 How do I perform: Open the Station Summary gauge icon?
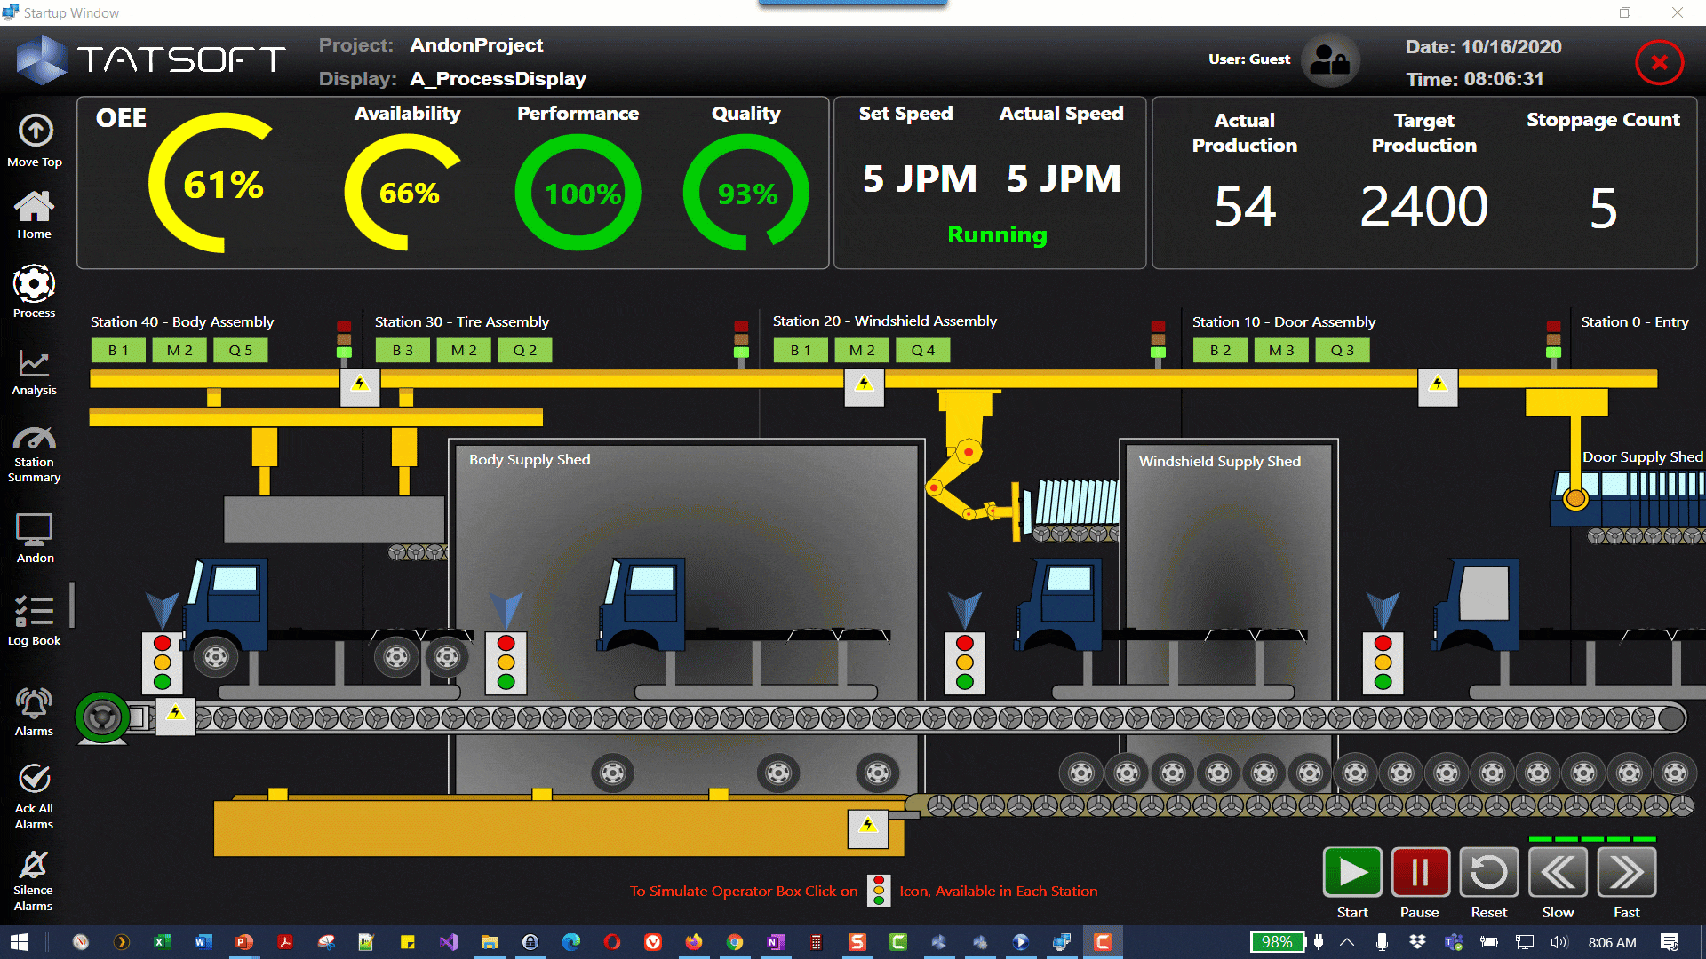[34, 439]
